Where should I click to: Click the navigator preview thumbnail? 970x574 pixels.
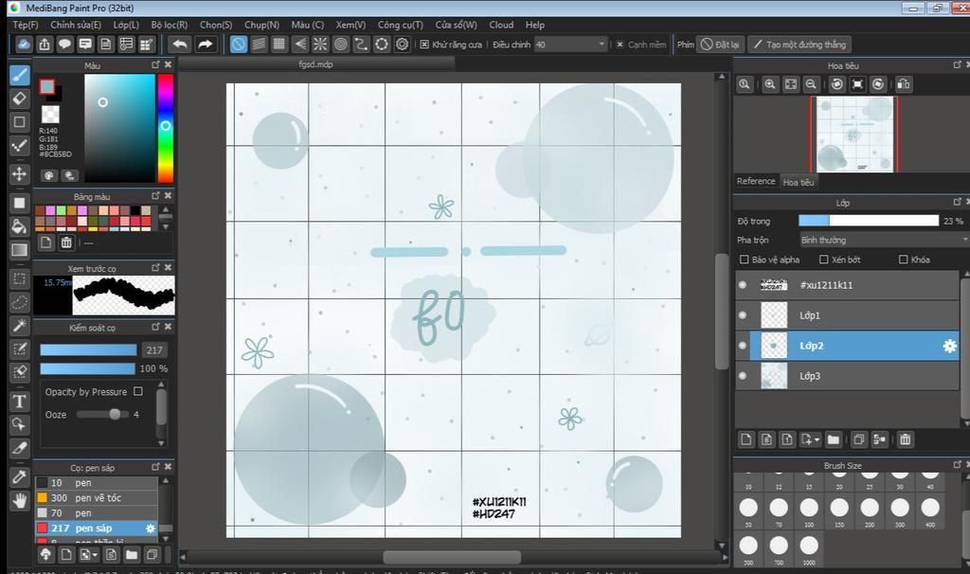coord(854,135)
